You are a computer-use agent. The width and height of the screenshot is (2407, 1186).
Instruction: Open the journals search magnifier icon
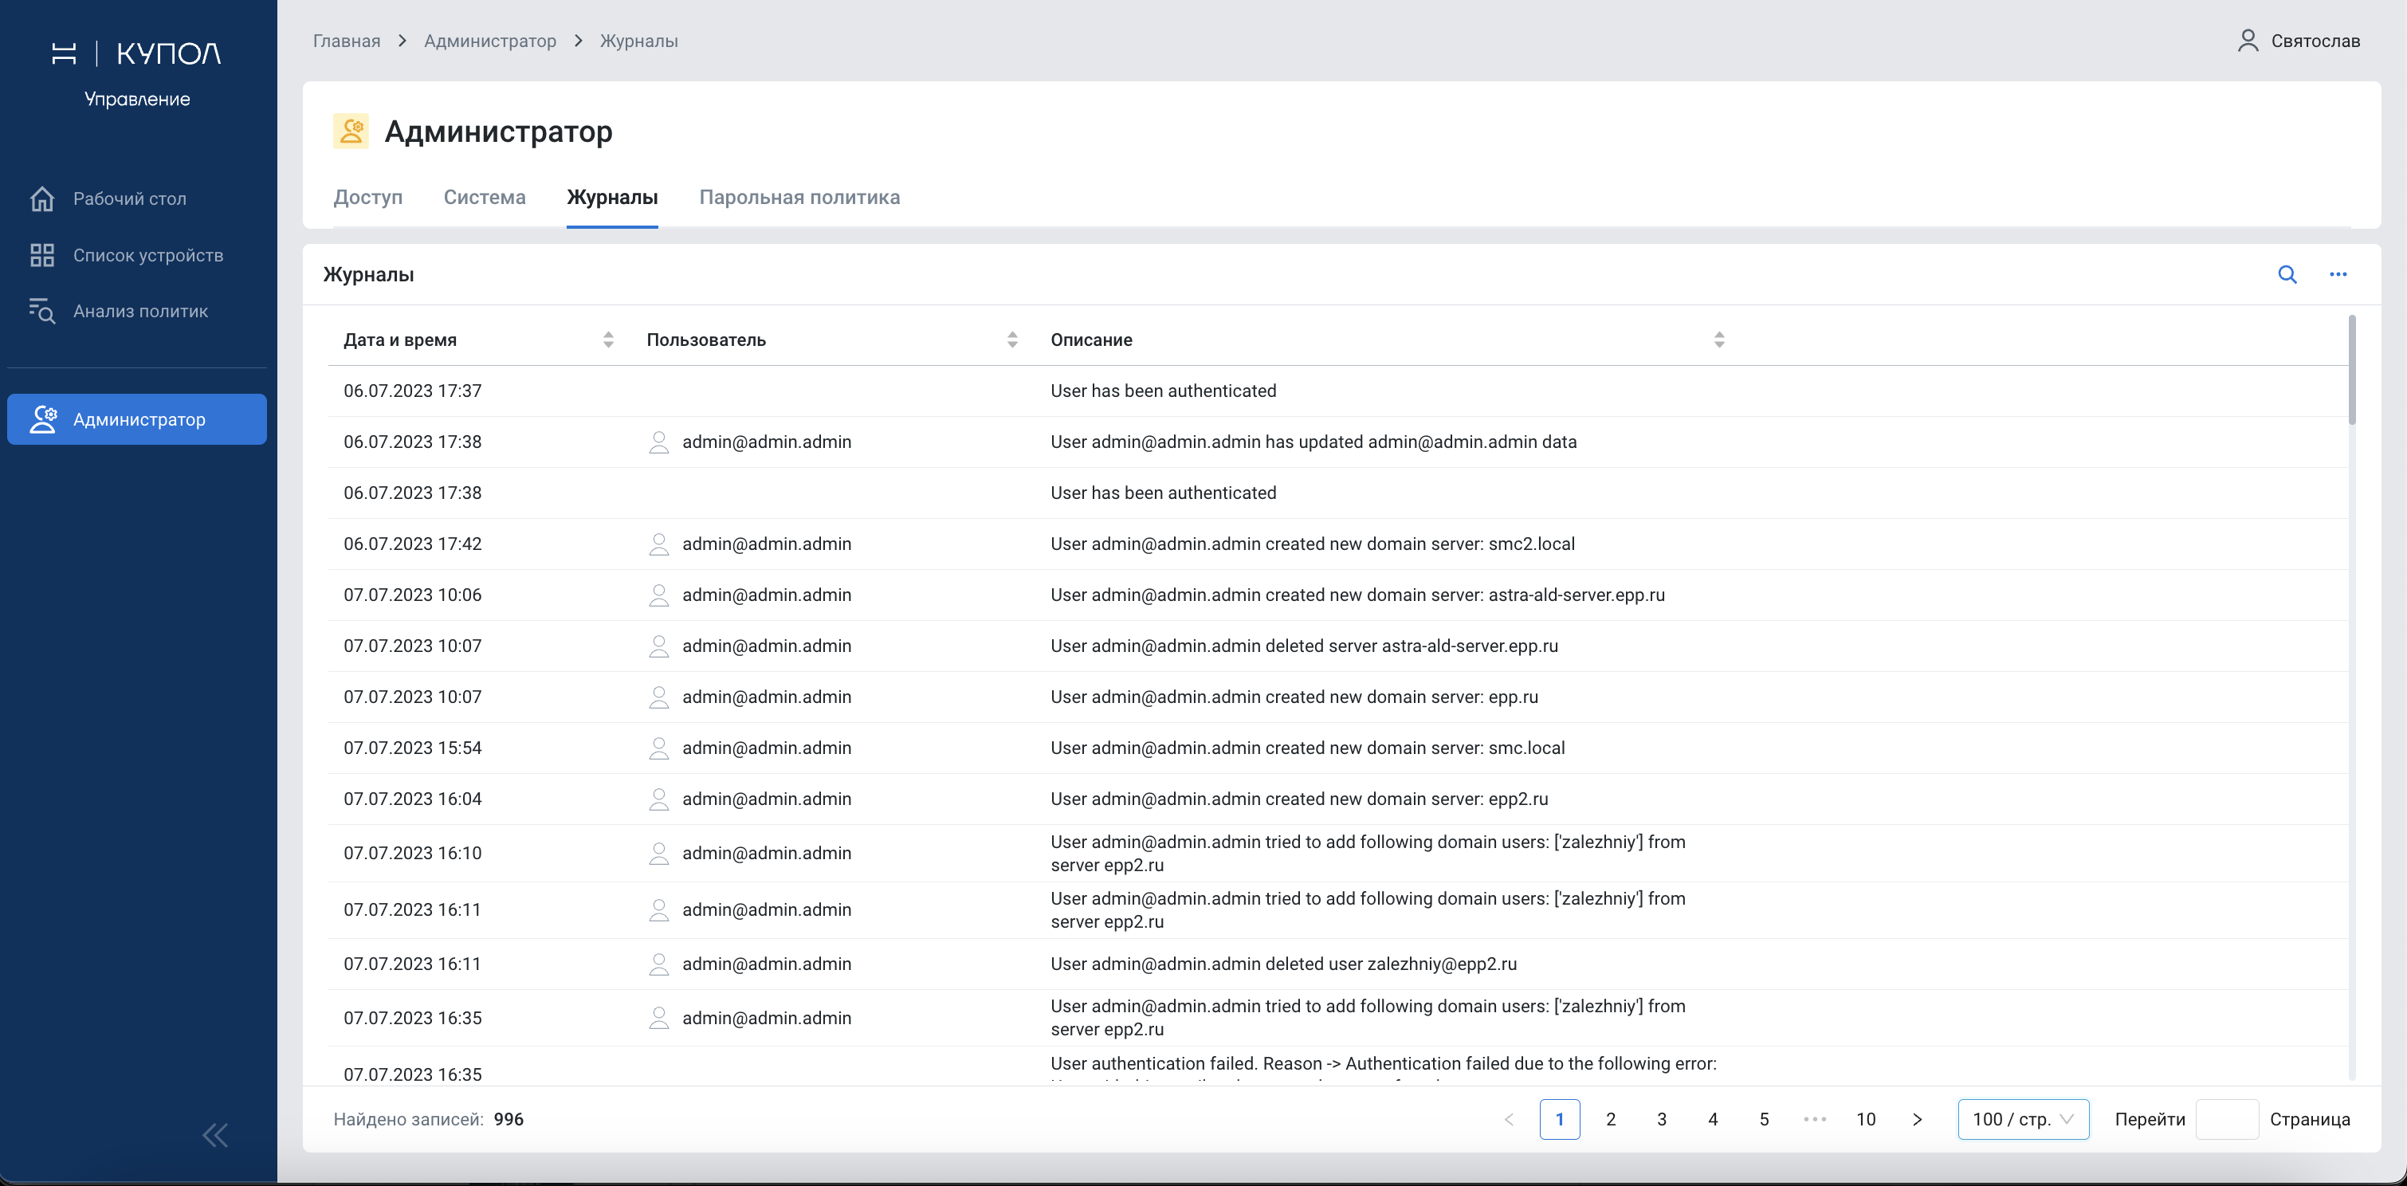tap(2287, 275)
